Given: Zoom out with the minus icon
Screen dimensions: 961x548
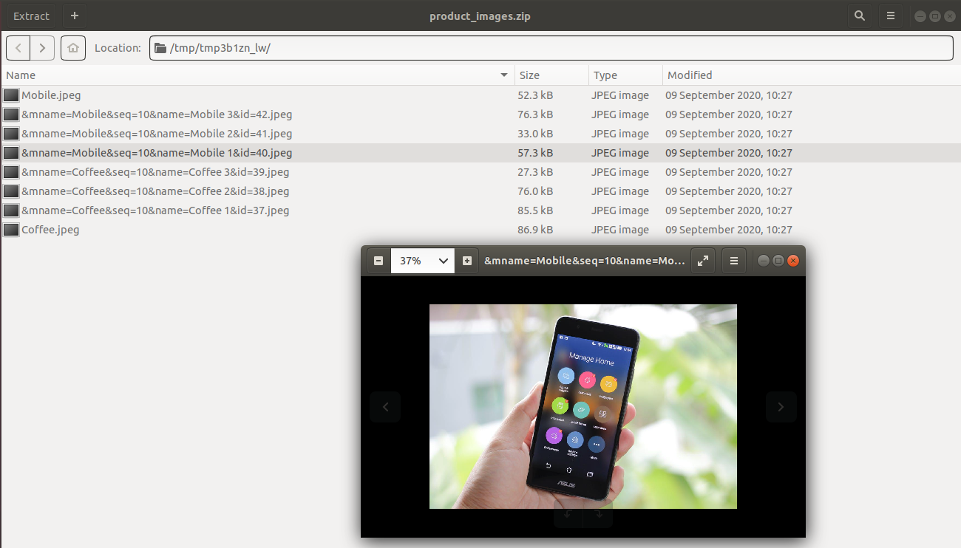Looking at the screenshot, I should pyautogui.click(x=378, y=261).
